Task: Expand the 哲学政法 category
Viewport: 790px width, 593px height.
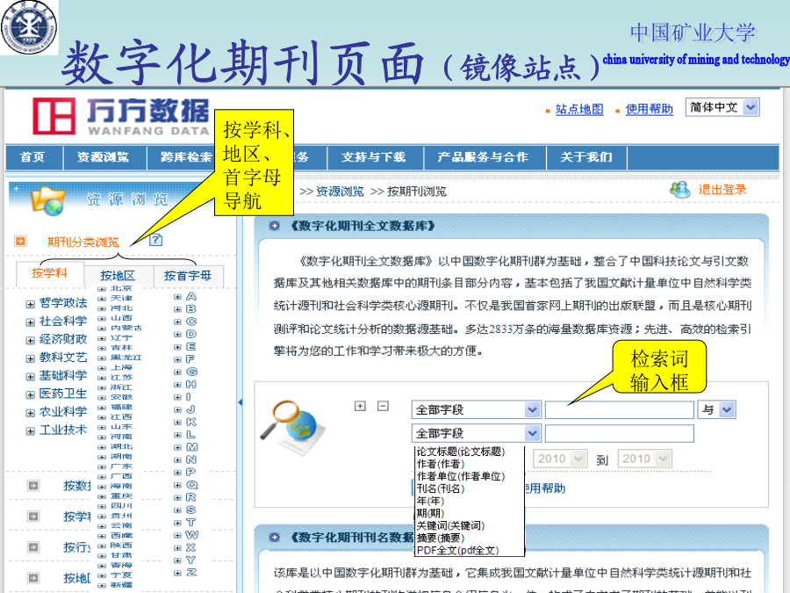Action: pos(30,304)
